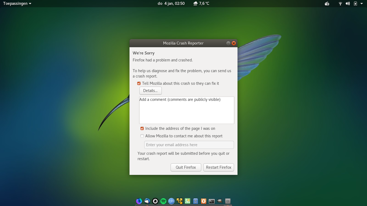Open the blue file cabinet Files icon

coord(196,201)
